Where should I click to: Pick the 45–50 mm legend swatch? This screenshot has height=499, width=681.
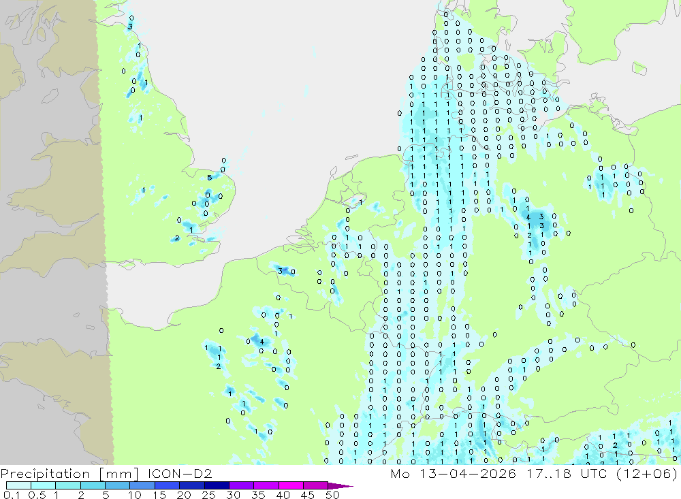pyautogui.click(x=315, y=485)
